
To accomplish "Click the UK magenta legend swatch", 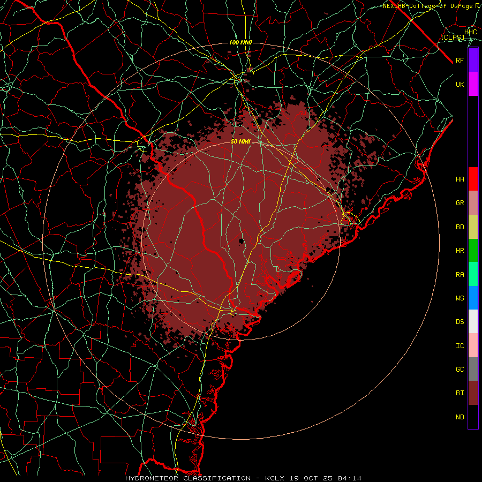I will pyautogui.click(x=473, y=84).
